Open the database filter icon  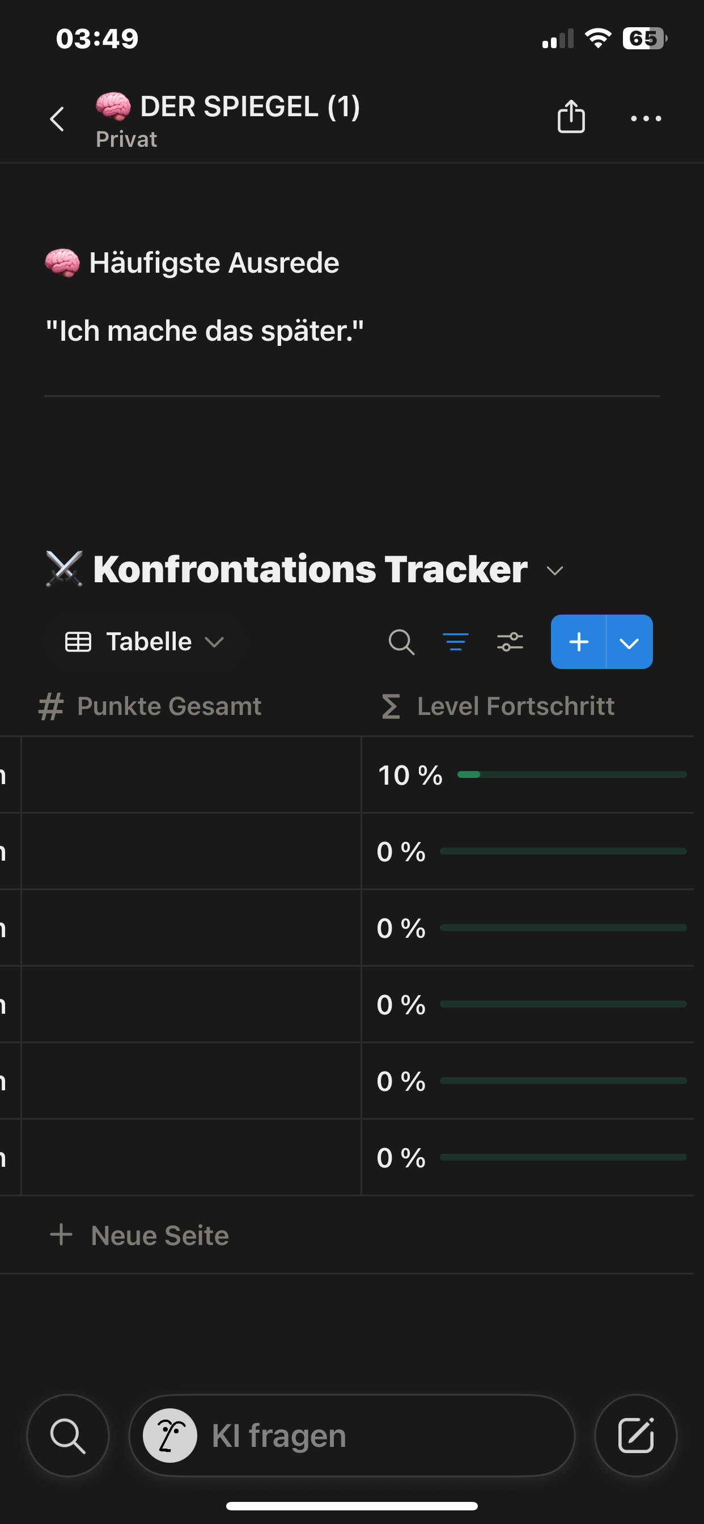456,642
